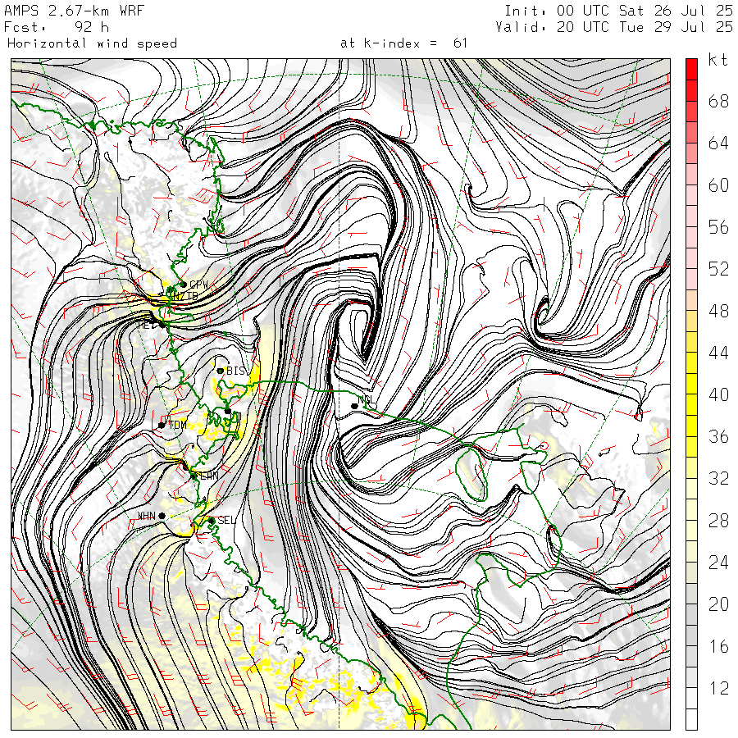Click the WHN station label
This screenshot has height=738, width=738.
pyautogui.click(x=147, y=516)
